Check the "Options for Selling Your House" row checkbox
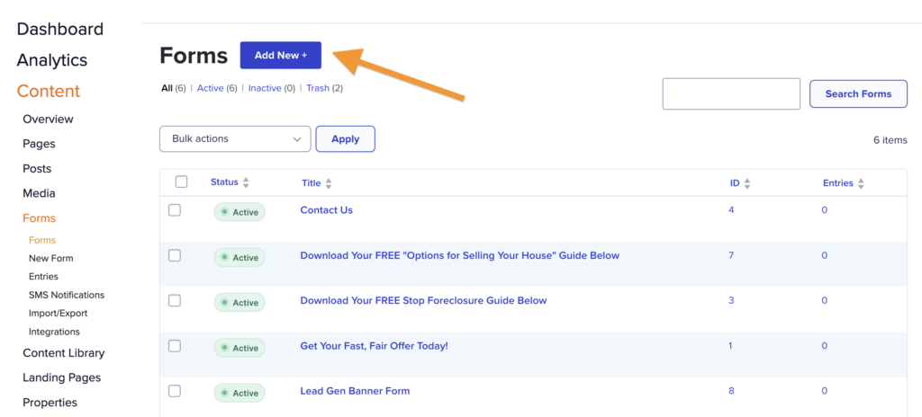Viewport: 922px width, 417px height. click(175, 255)
